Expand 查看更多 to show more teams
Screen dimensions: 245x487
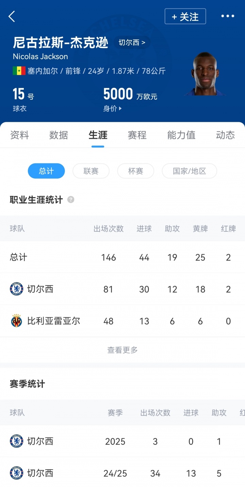[x=122, y=350]
